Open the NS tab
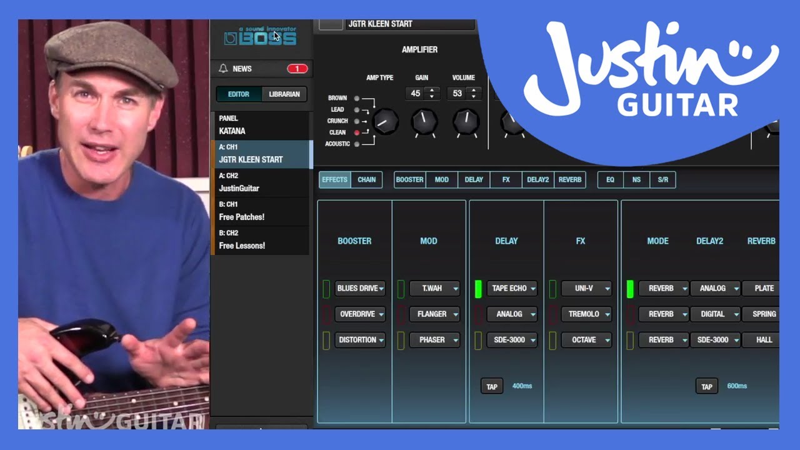This screenshot has width=800, height=450. tap(636, 180)
